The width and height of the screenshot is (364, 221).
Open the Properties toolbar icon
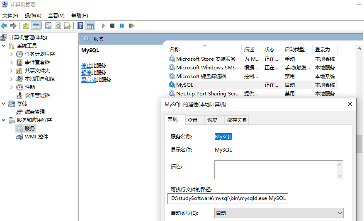pos(48,26)
